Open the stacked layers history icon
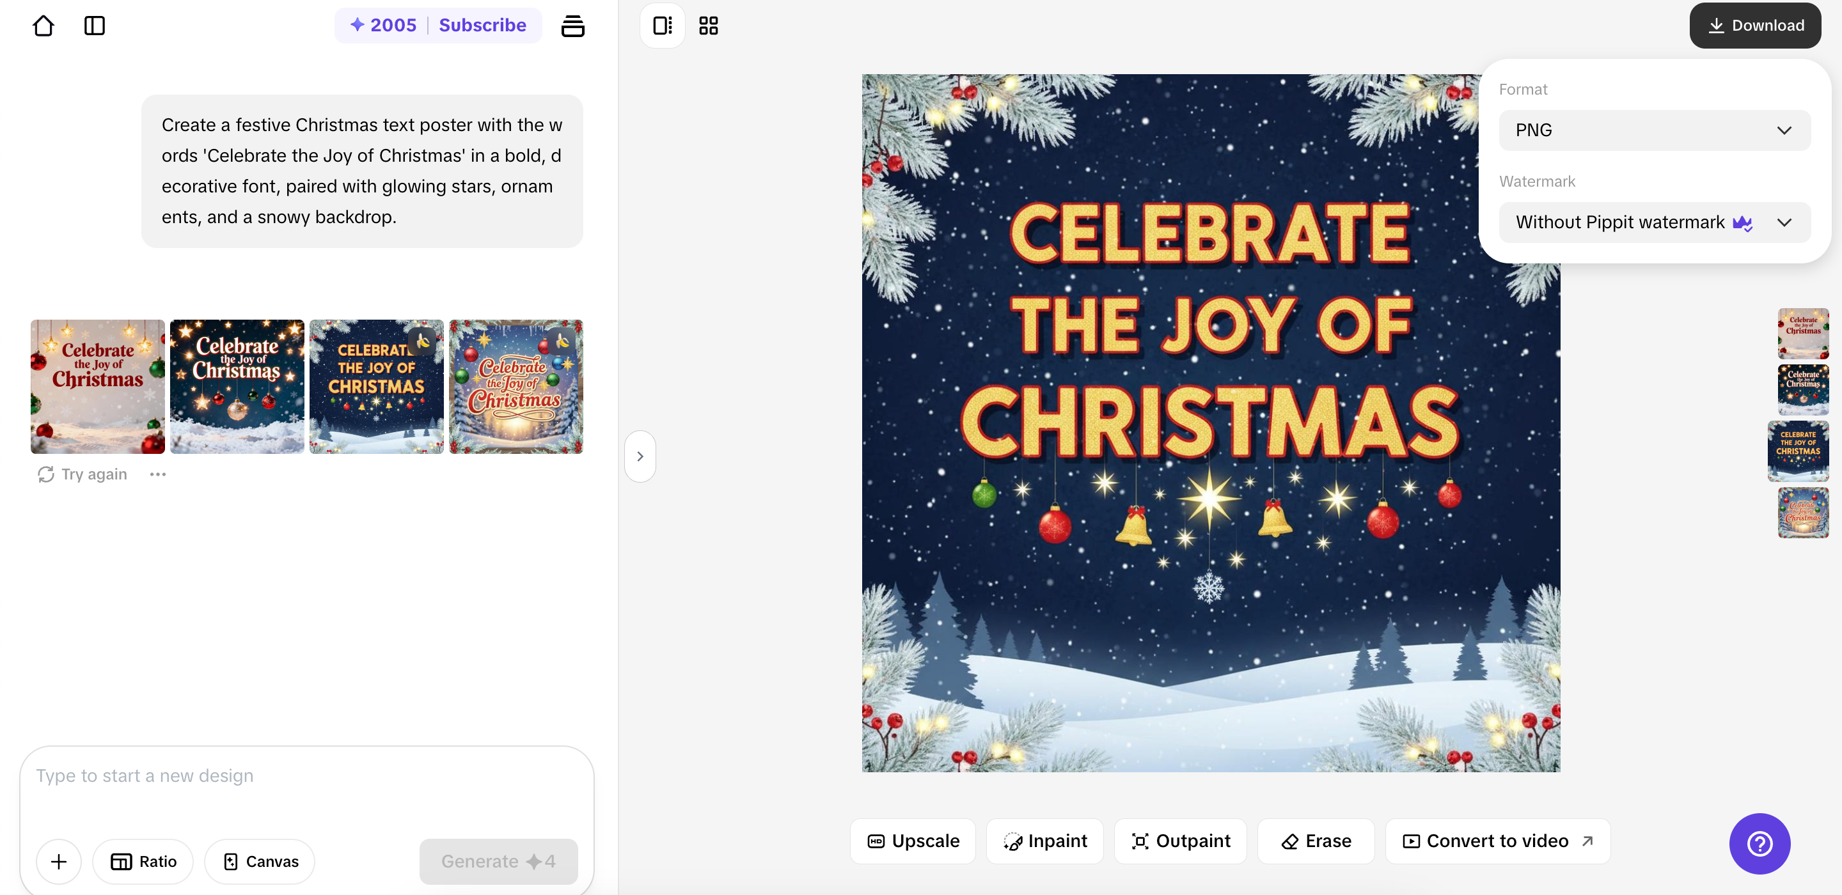 tap(572, 26)
